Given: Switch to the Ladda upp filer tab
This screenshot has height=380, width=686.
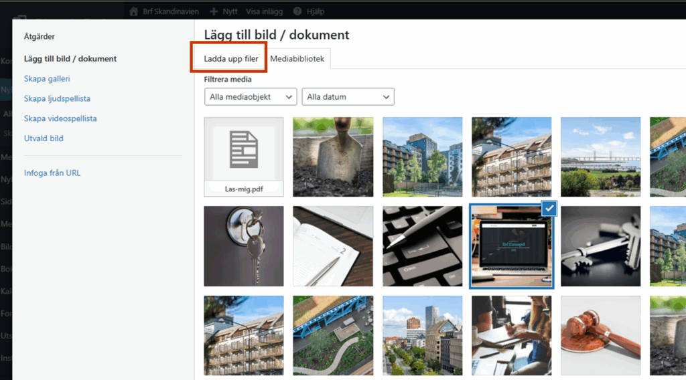Looking at the screenshot, I should [231, 58].
